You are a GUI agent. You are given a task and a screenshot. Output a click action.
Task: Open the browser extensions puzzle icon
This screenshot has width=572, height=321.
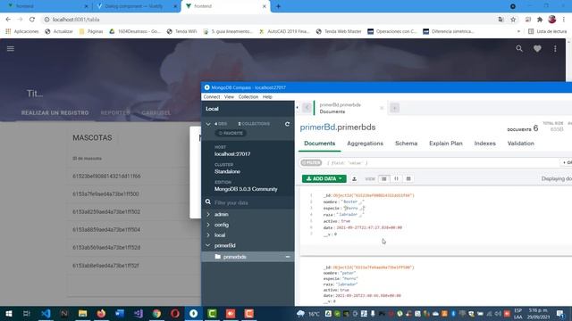click(x=540, y=20)
